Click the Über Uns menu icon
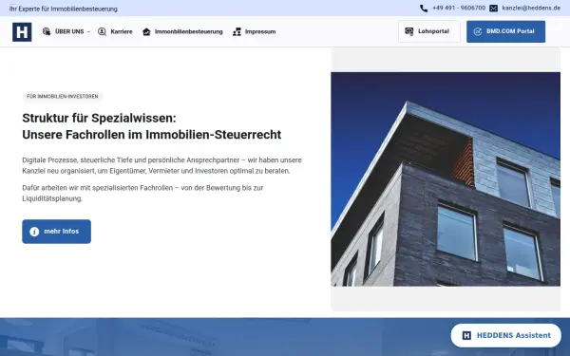The width and height of the screenshot is (570, 356). pyautogui.click(x=47, y=31)
